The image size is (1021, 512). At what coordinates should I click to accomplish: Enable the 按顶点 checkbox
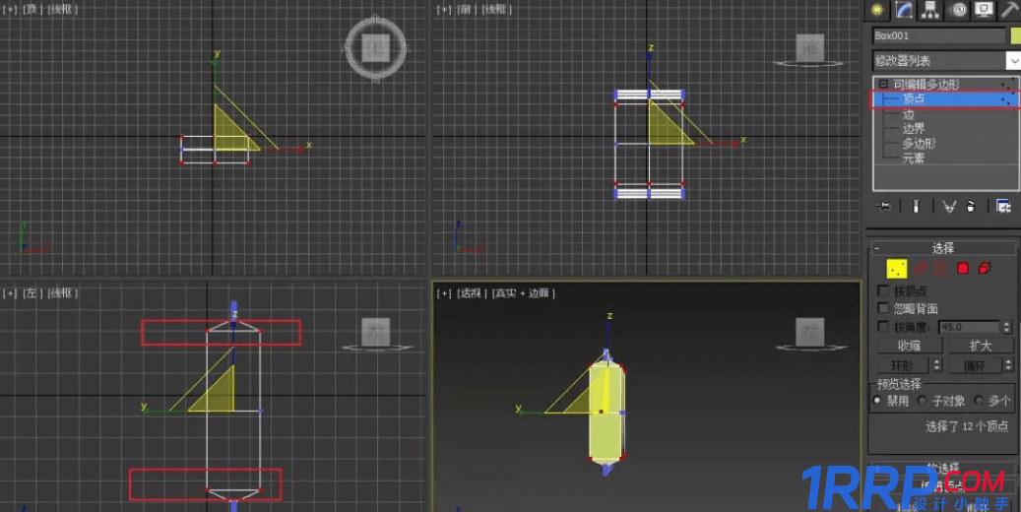[883, 289]
